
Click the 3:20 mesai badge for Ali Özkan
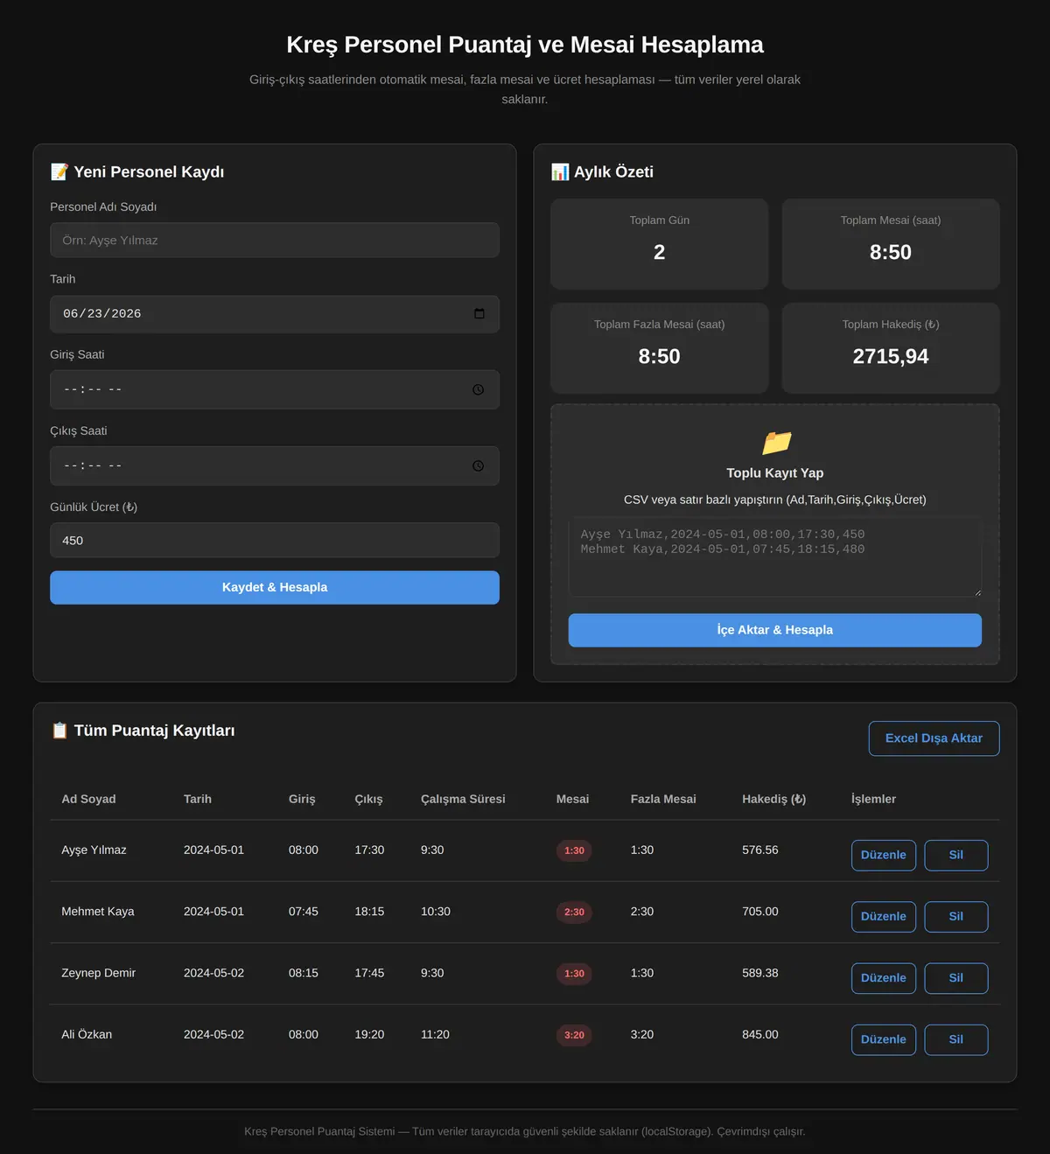point(574,1035)
